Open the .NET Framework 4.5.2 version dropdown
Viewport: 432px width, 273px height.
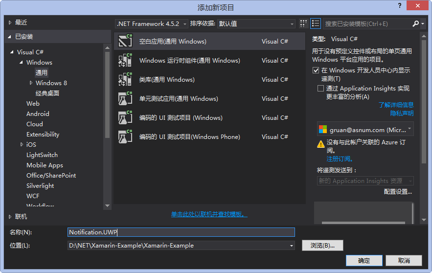pos(152,23)
